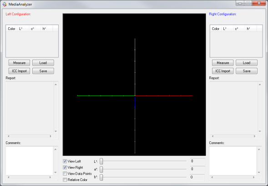Save the right configuration
Screen dimensions: 268x186
click(x=247, y=71)
